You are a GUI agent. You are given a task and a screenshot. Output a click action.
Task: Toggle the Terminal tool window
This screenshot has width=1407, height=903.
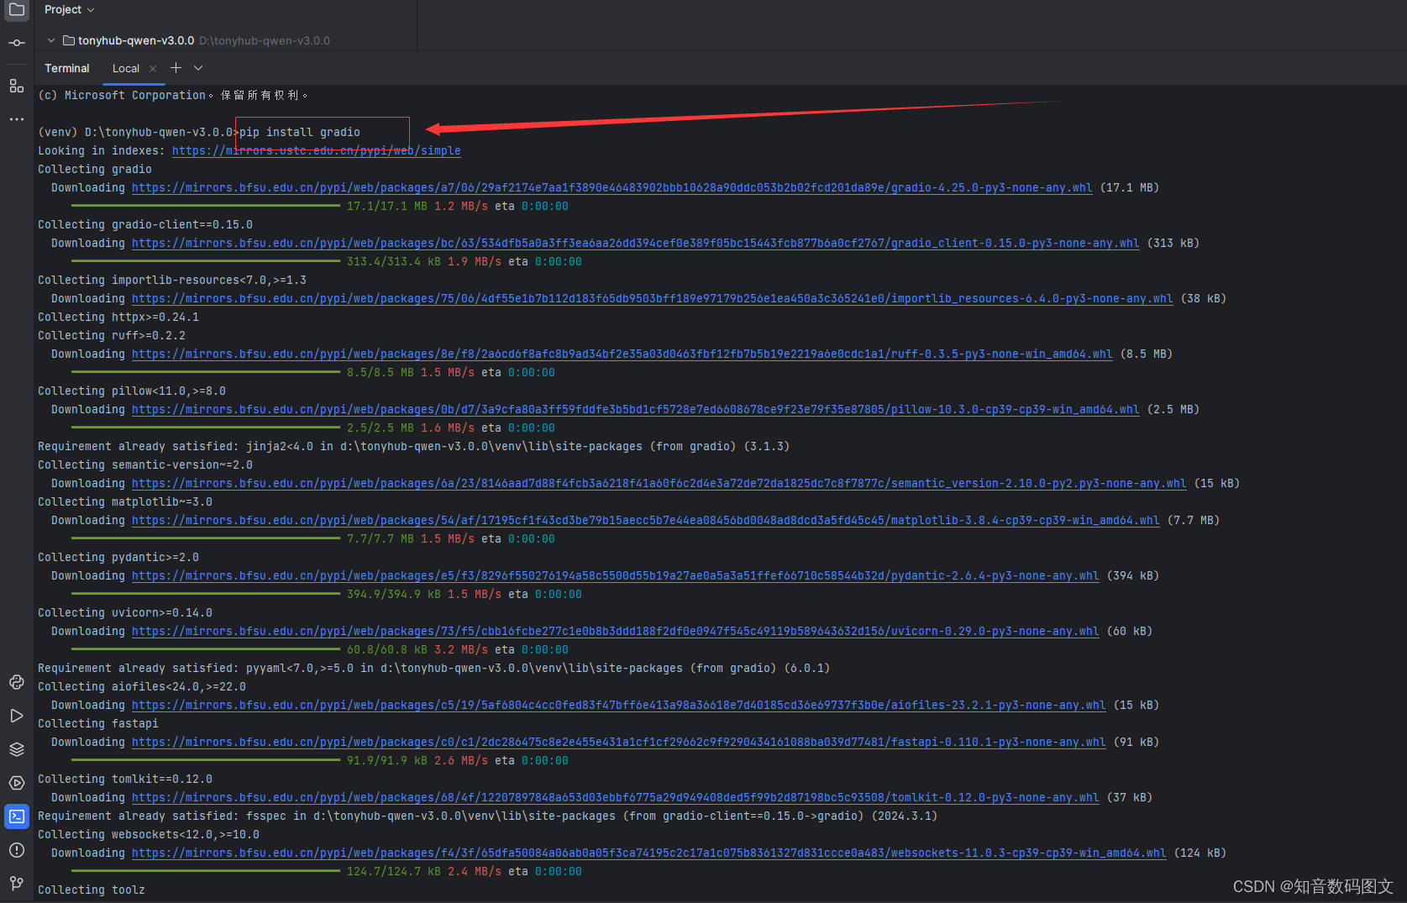(16, 816)
